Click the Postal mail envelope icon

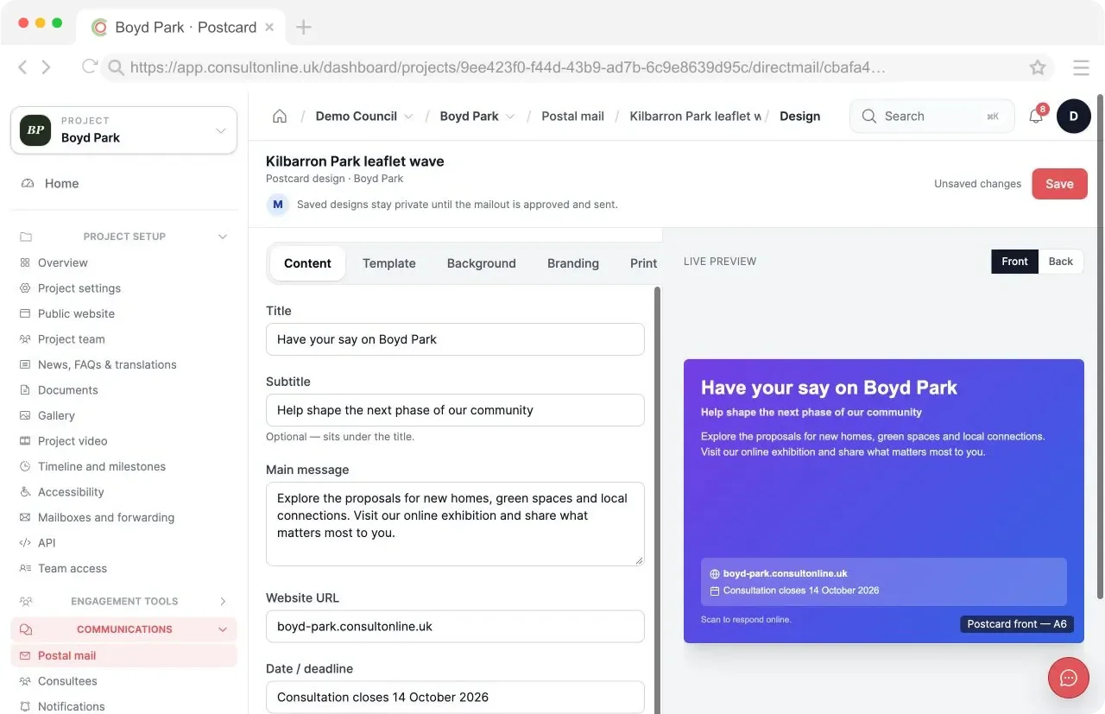(25, 656)
